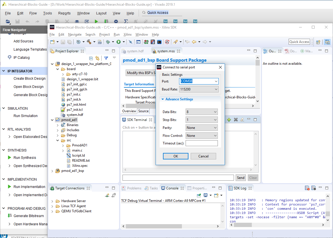Open the Project menu in SDK
The height and width of the screenshot is (238, 333).
click(x=104, y=34)
